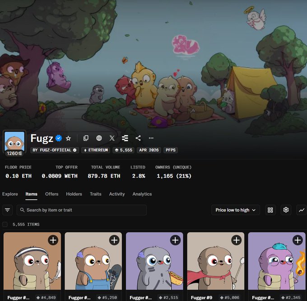Click the Fugger #9 name label

[x=201, y=298]
